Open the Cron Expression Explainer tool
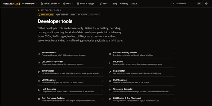The image size is (212, 106). point(70,99)
